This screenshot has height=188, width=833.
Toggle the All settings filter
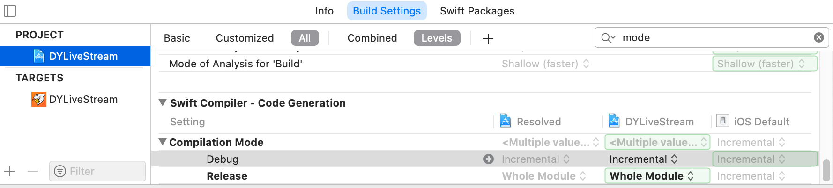pos(305,38)
